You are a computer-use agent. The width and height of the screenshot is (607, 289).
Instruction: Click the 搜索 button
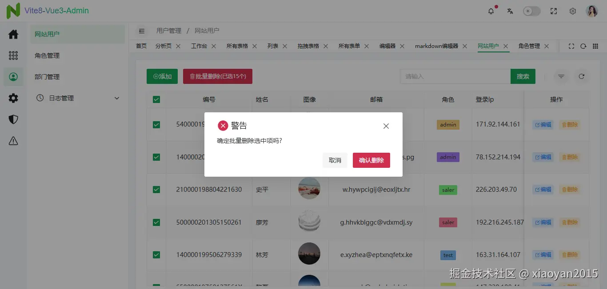click(523, 76)
